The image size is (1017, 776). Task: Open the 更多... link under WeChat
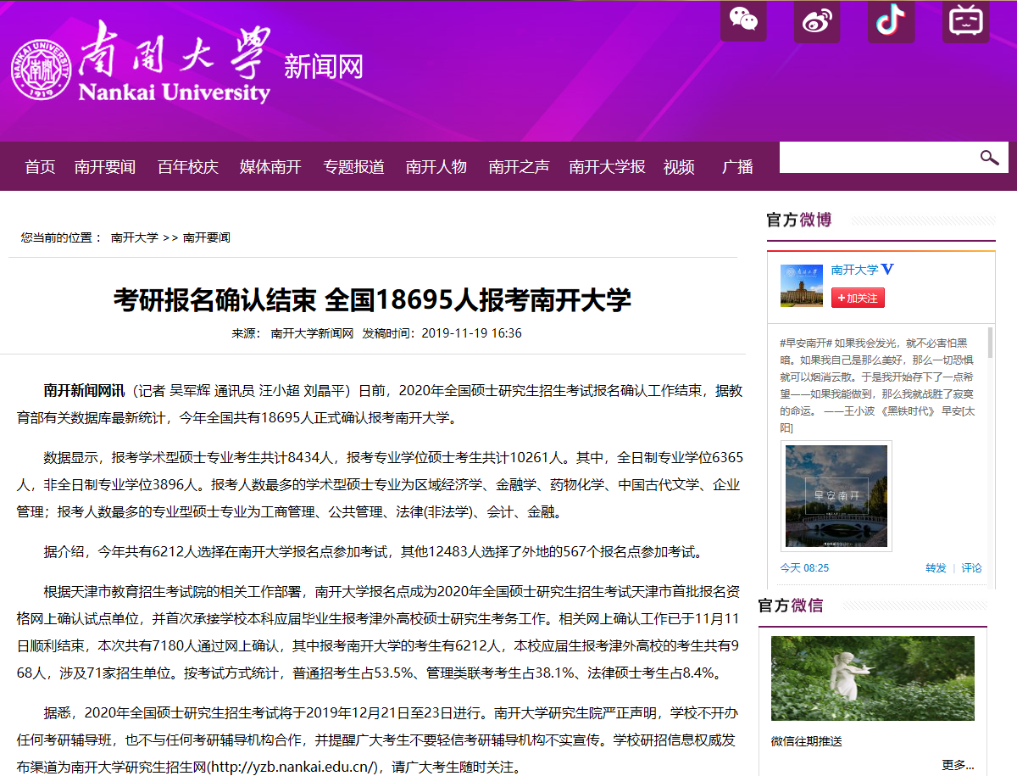pyautogui.click(x=958, y=765)
